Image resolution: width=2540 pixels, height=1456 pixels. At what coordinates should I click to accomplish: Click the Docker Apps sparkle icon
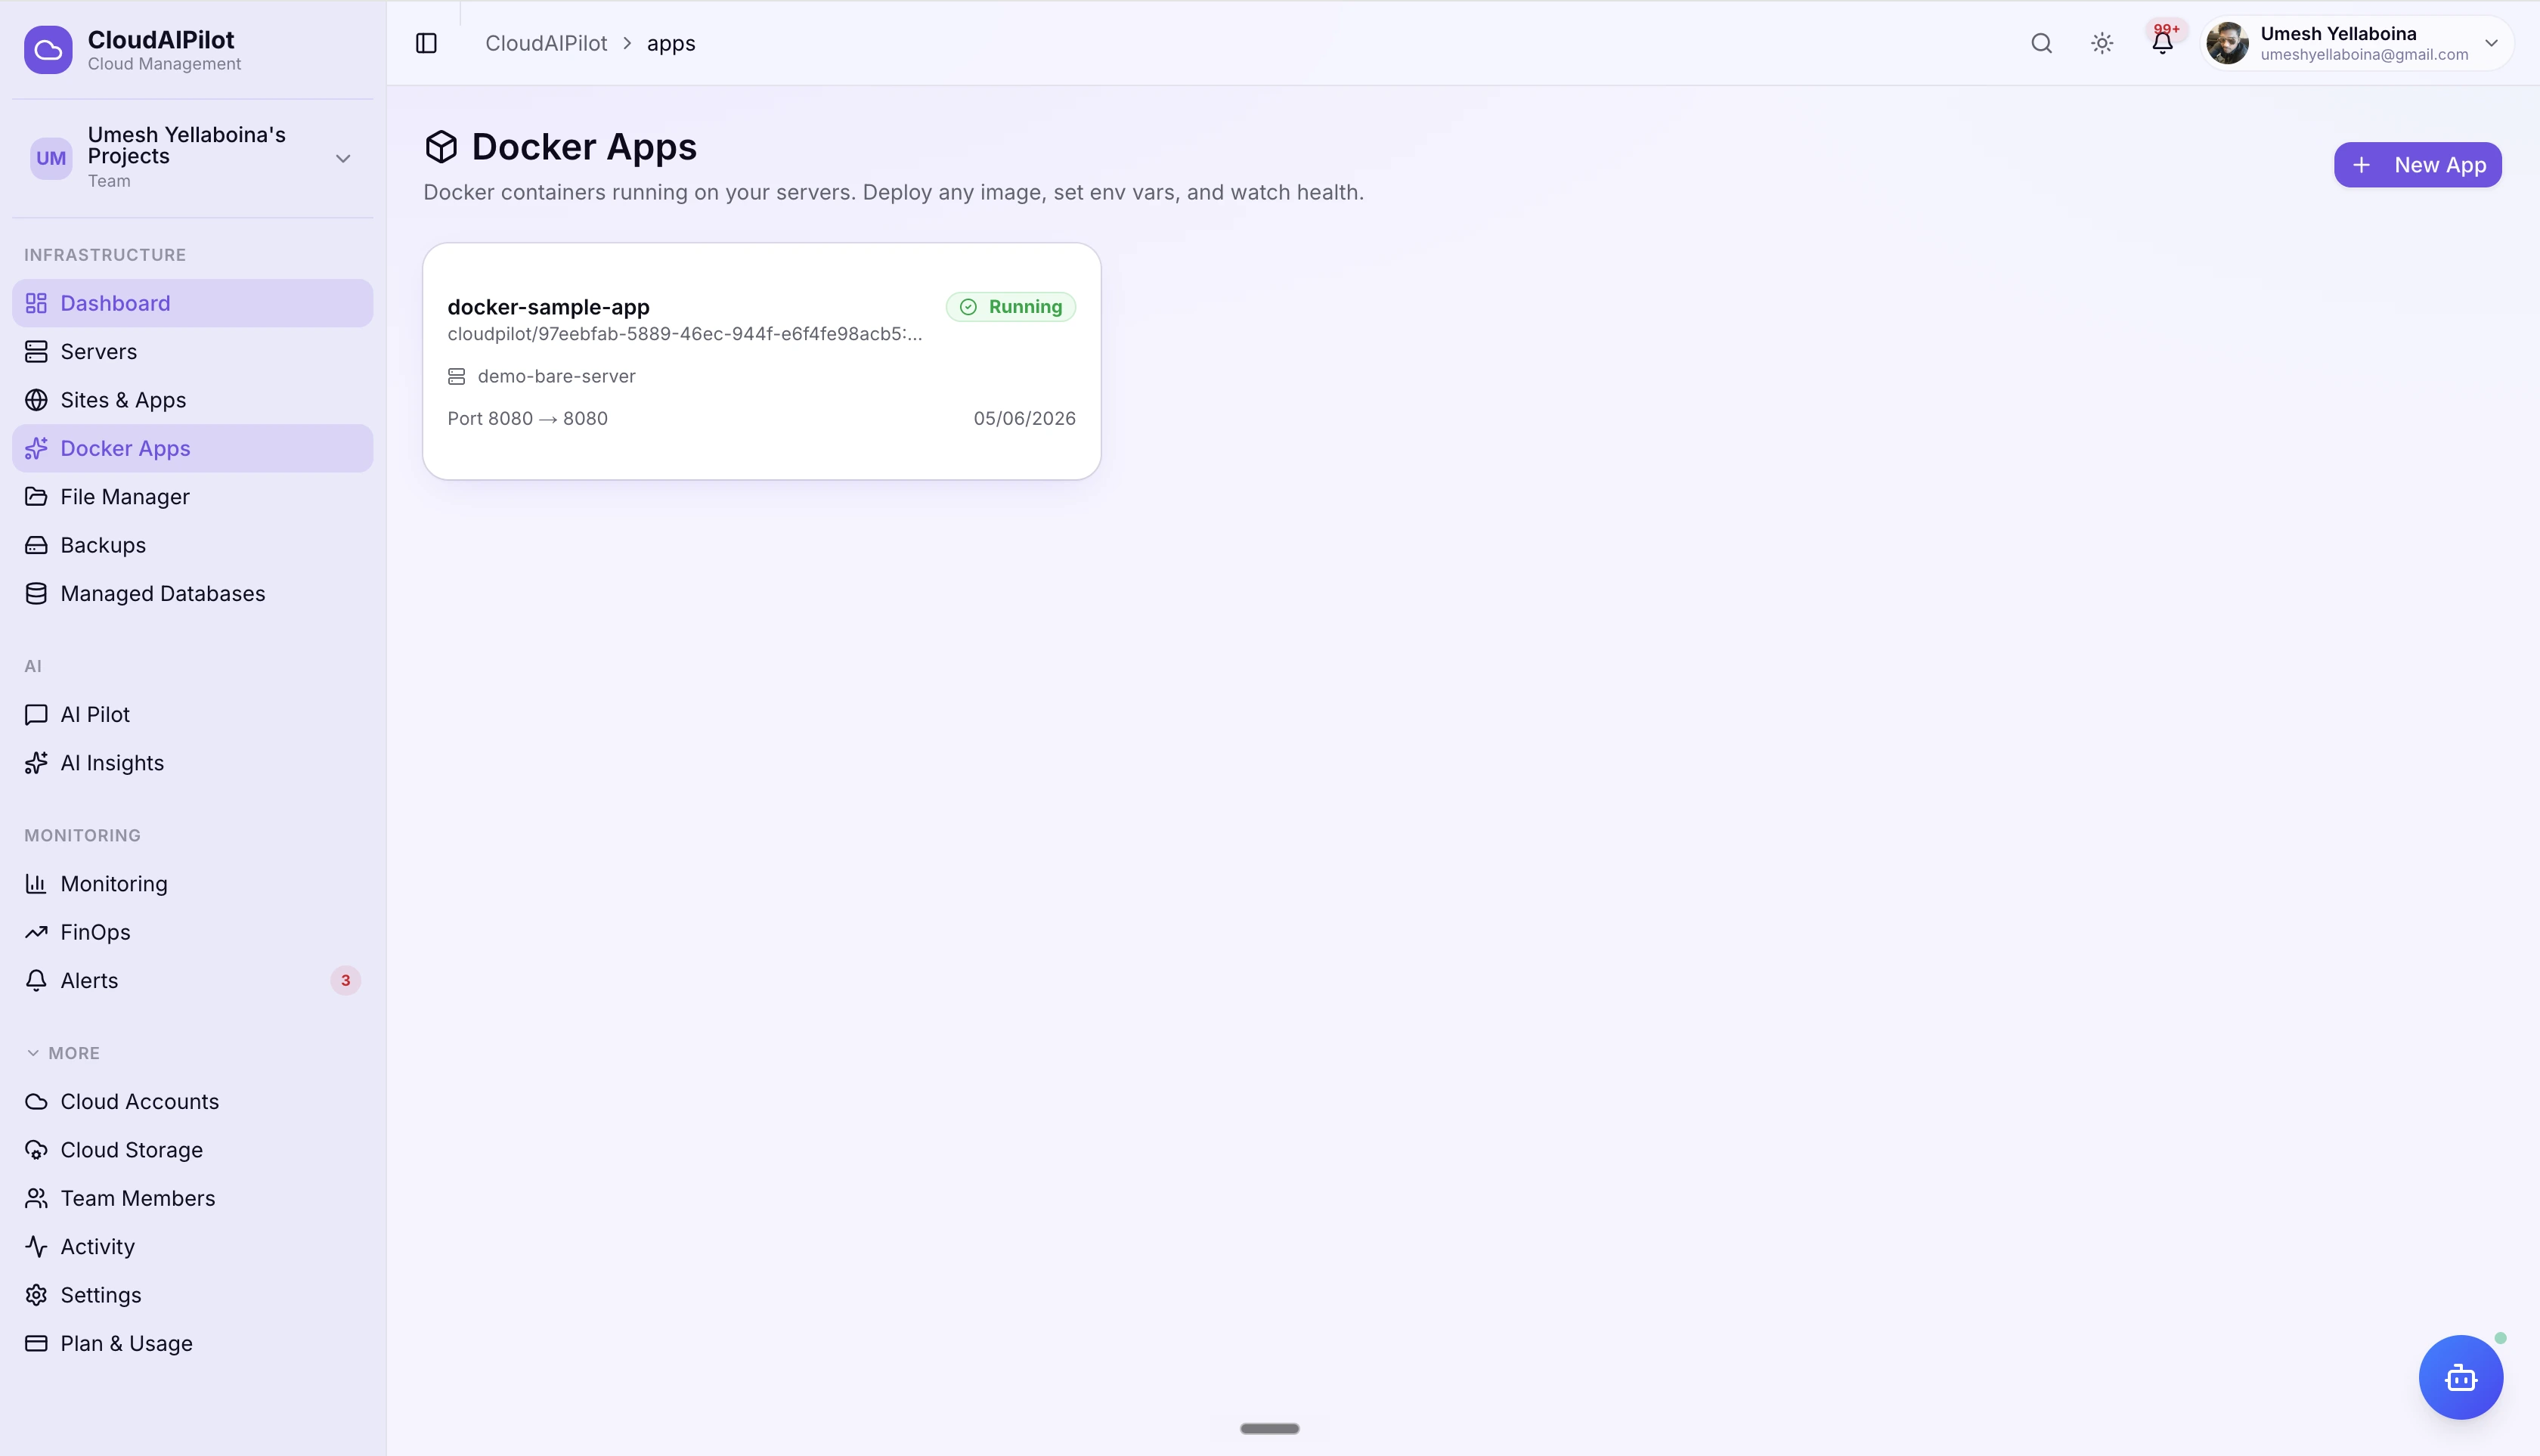[x=36, y=448]
